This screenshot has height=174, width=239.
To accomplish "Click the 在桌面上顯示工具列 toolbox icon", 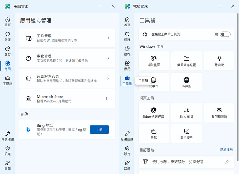I will (x=145, y=34).
